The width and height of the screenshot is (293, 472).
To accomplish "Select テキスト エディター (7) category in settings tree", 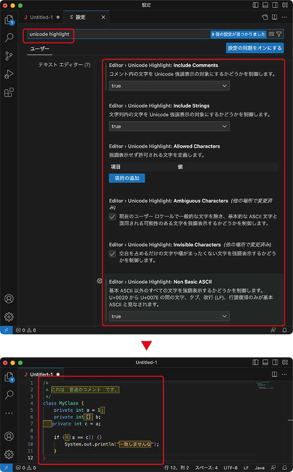I will tap(64, 65).
